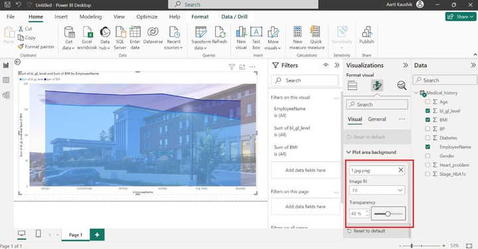This screenshot has width=478, height=249.
Task: Click the Undo arrow in title bar
Action: [x=19, y=5]
